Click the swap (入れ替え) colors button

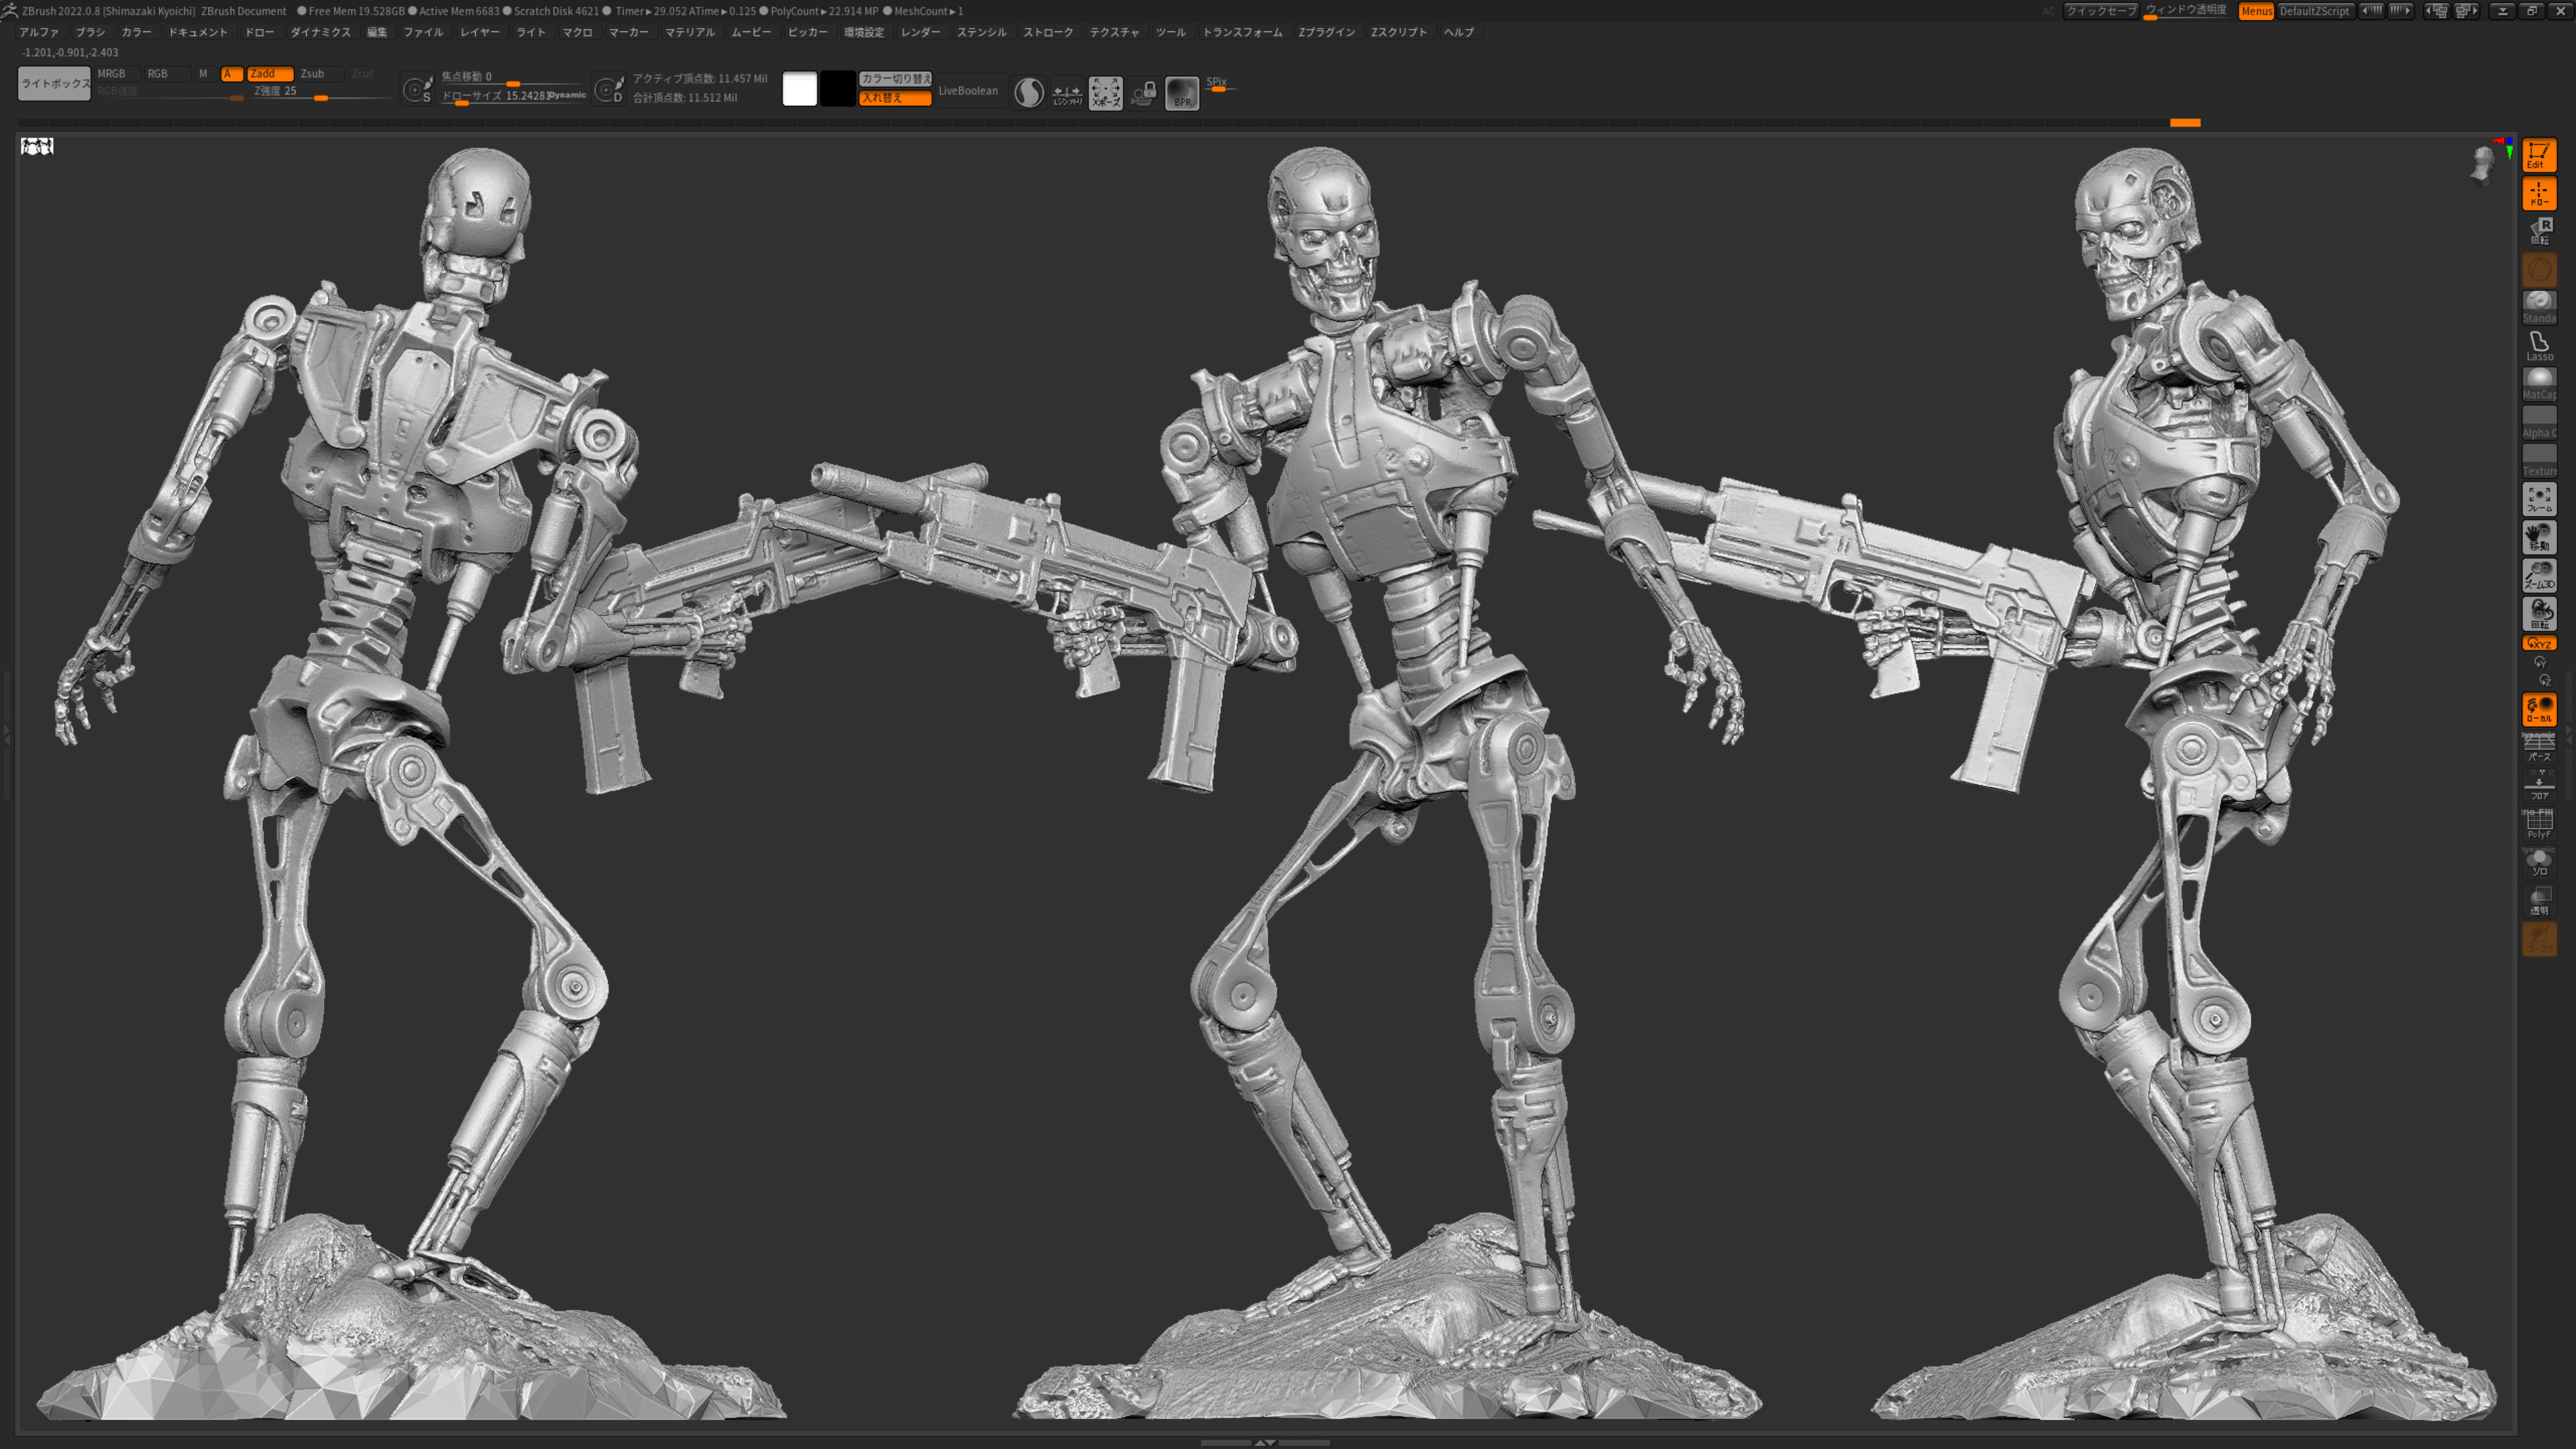895,98
